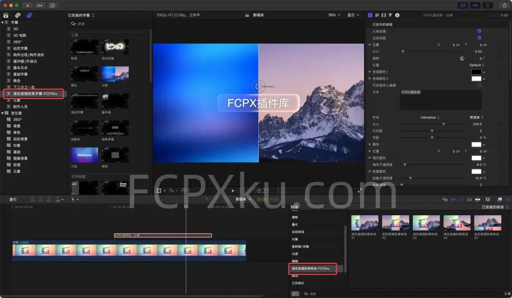Open the Effects browser icon bottom right

tap(500, 199)
